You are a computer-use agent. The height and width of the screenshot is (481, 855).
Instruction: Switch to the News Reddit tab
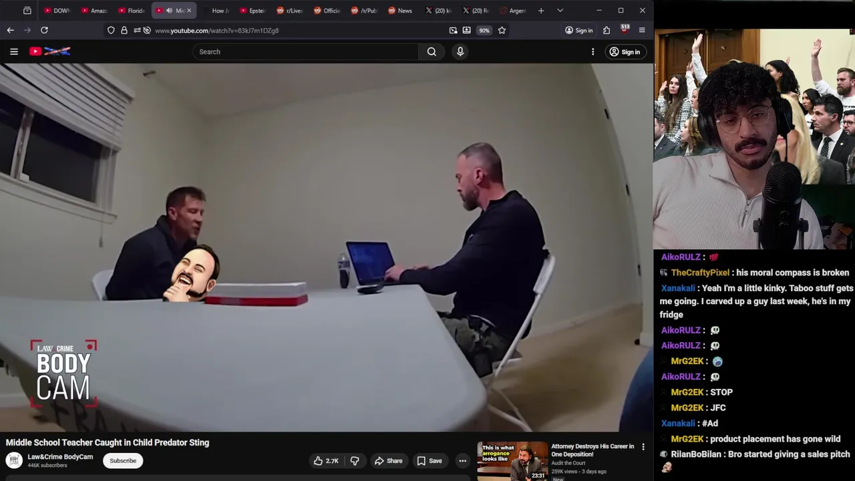click(x=401, y=11)
